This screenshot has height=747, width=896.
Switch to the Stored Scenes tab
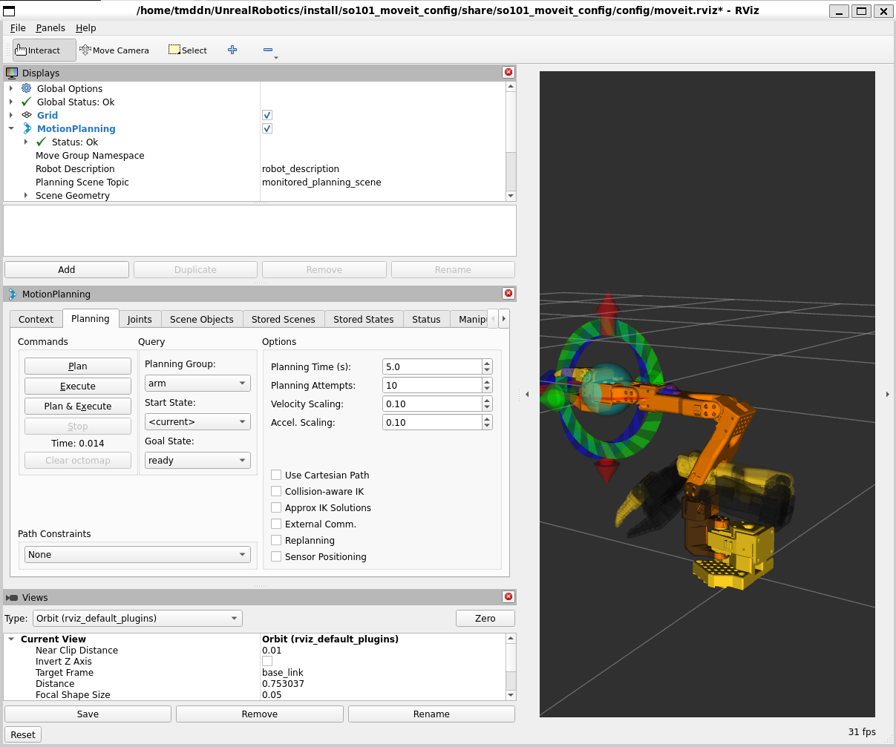coord(283,319)
